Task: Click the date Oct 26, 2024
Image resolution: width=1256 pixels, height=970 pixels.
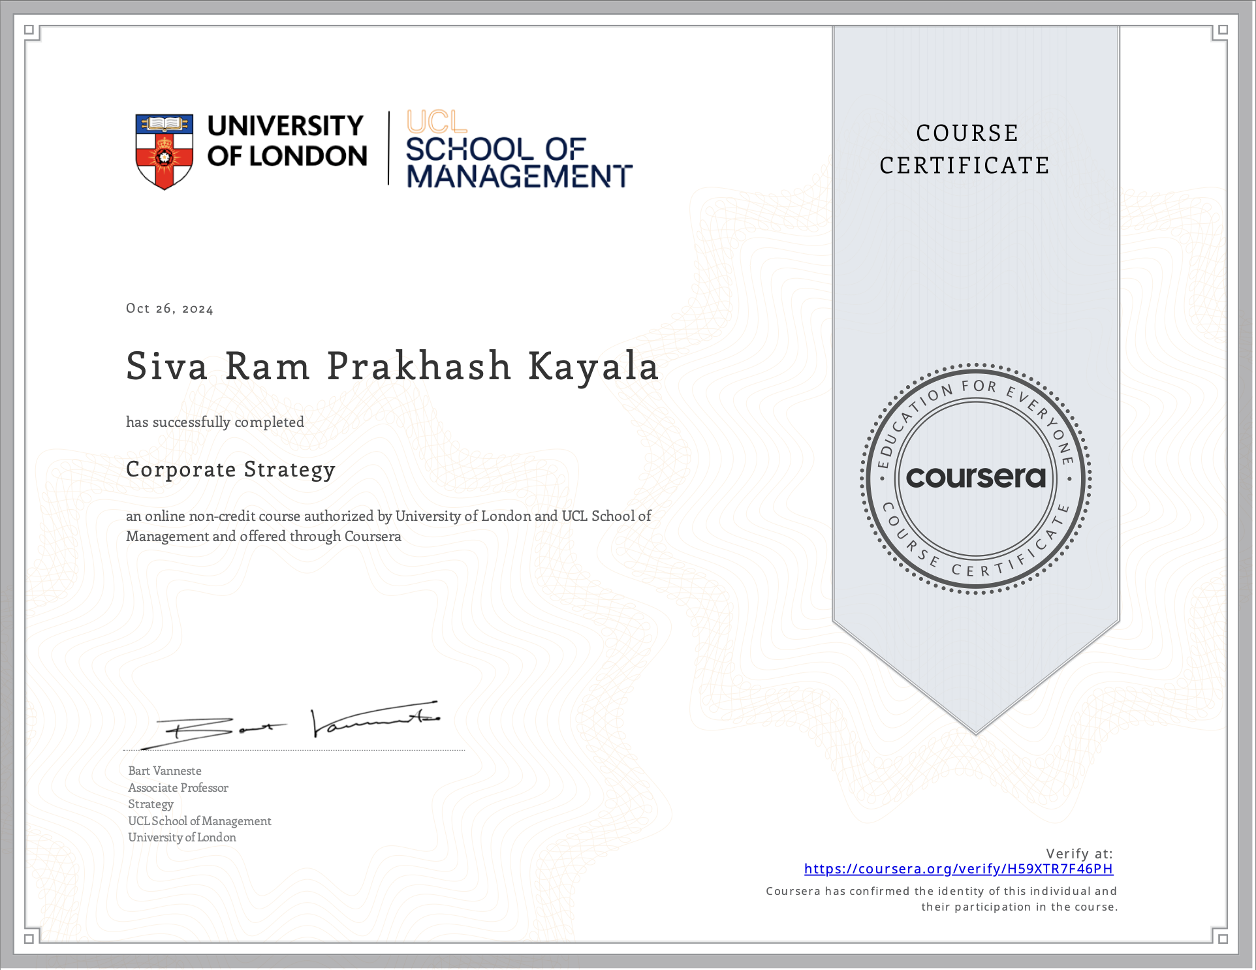Action: click(169, 307)
